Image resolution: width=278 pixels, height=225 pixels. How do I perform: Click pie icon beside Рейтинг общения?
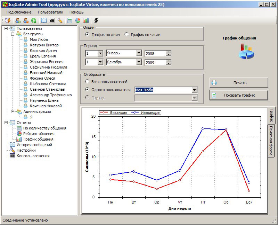tap(19, 134)
